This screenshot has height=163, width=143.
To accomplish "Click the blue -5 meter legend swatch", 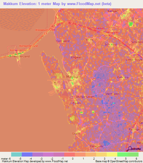I will pyautogui.click(x=27, y=155).
